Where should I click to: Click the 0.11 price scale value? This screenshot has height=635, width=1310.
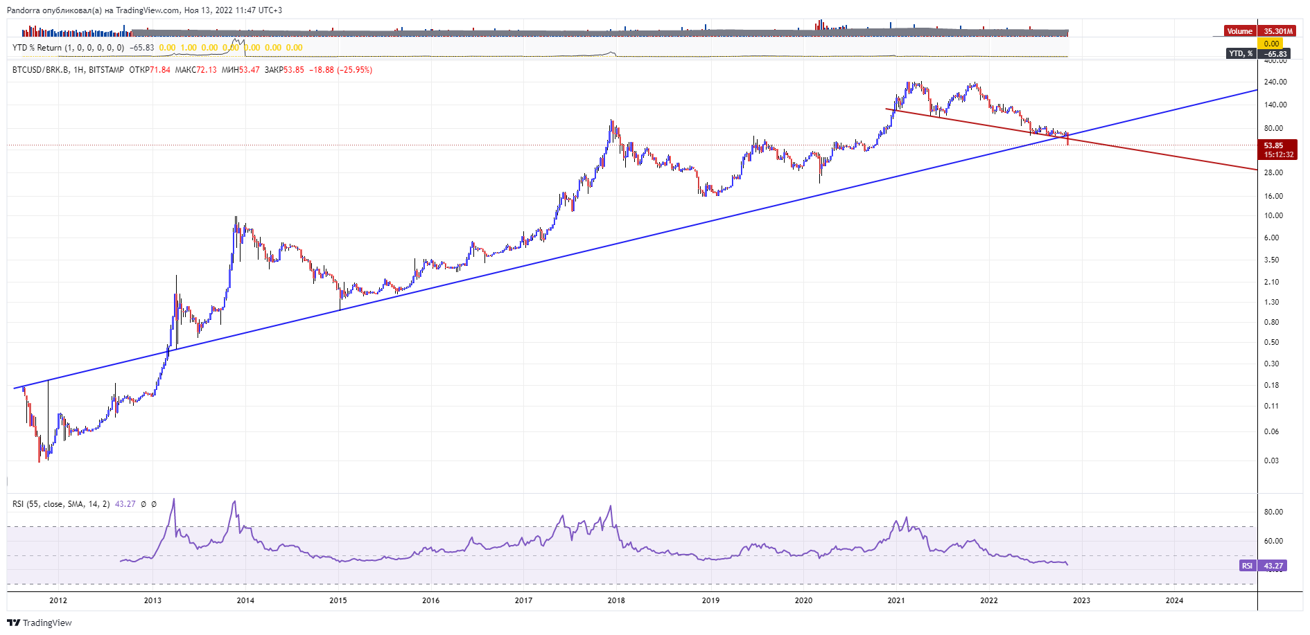(x=1271, y=406)
